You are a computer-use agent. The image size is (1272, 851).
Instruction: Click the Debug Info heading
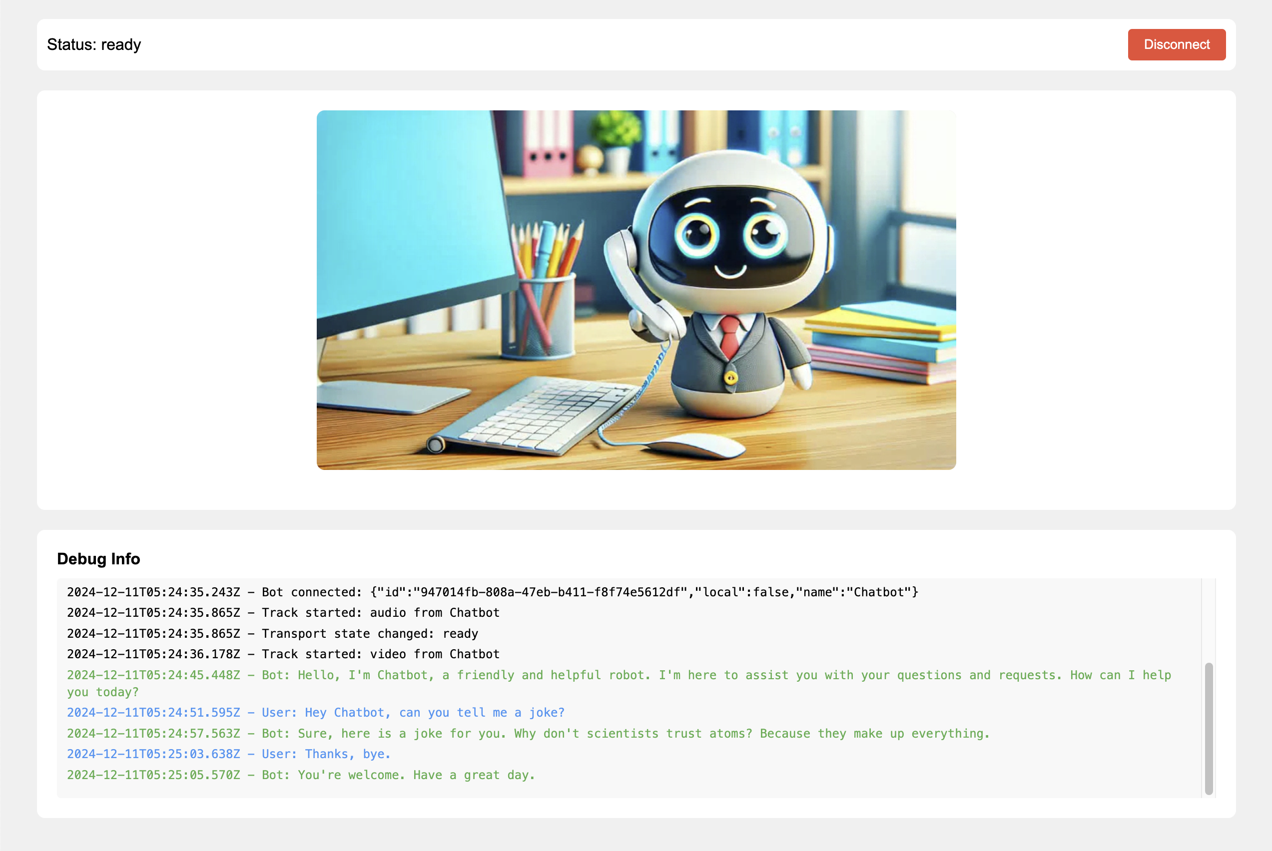pyautogui.click(x=98, y=558)
